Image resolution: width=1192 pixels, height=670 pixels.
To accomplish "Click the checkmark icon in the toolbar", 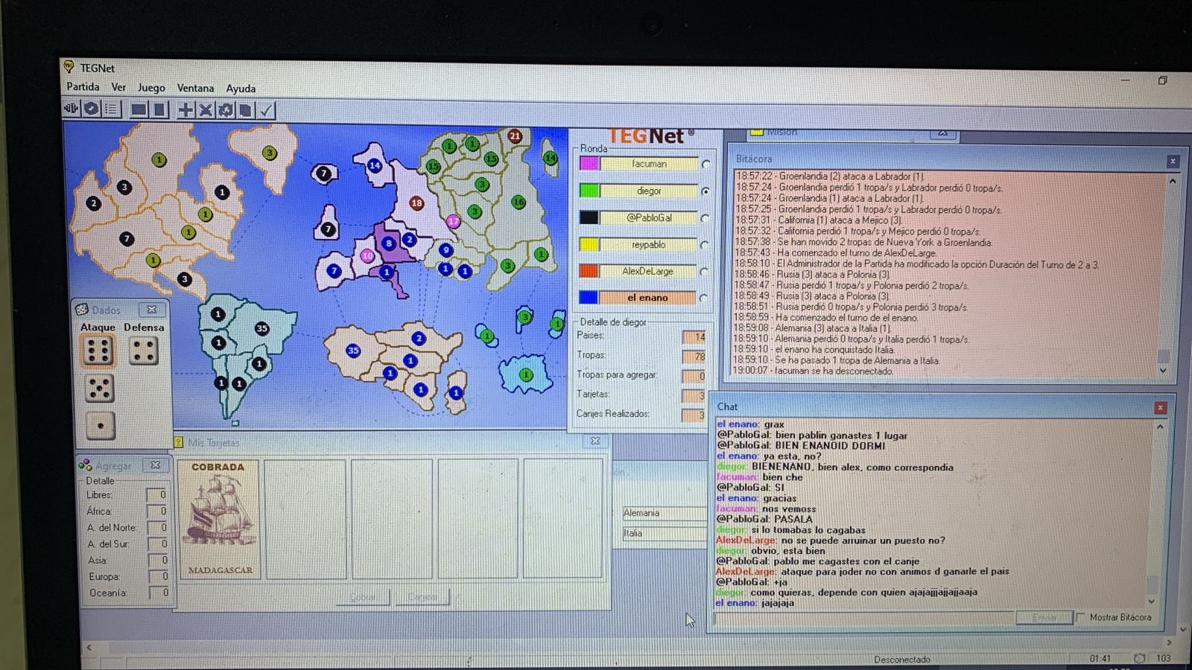I will tap(266, 110).
